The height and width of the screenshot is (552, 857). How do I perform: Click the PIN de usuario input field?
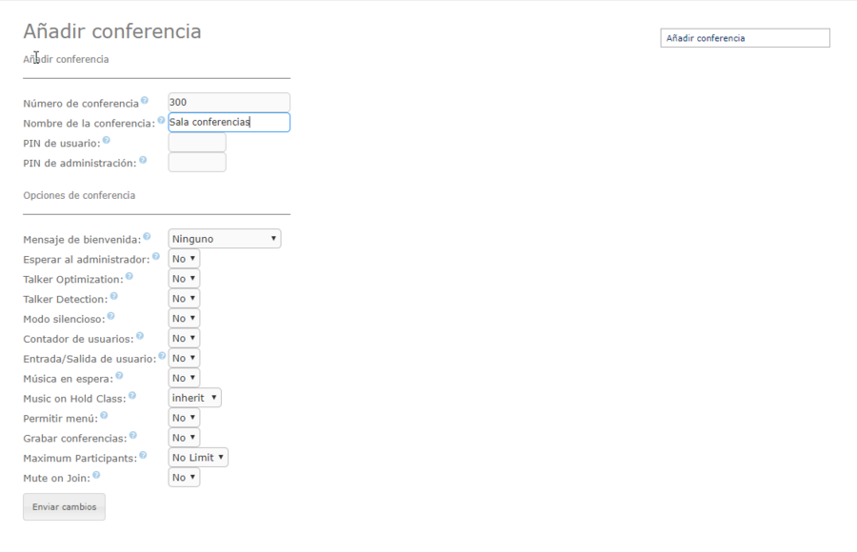coord(197,143)
